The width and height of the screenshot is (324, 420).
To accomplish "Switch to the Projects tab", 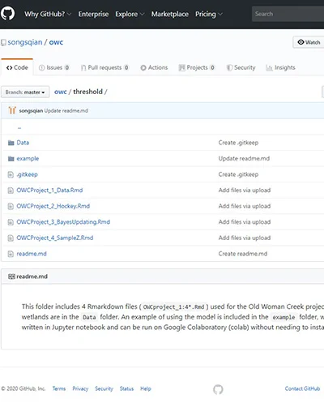I will (197, 67).
